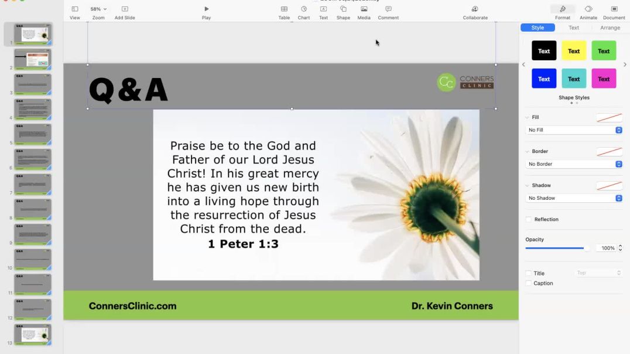This screenshot has width=630, height=354.
Task: Enable the Reflection checkbox
Action: point(529,219)
